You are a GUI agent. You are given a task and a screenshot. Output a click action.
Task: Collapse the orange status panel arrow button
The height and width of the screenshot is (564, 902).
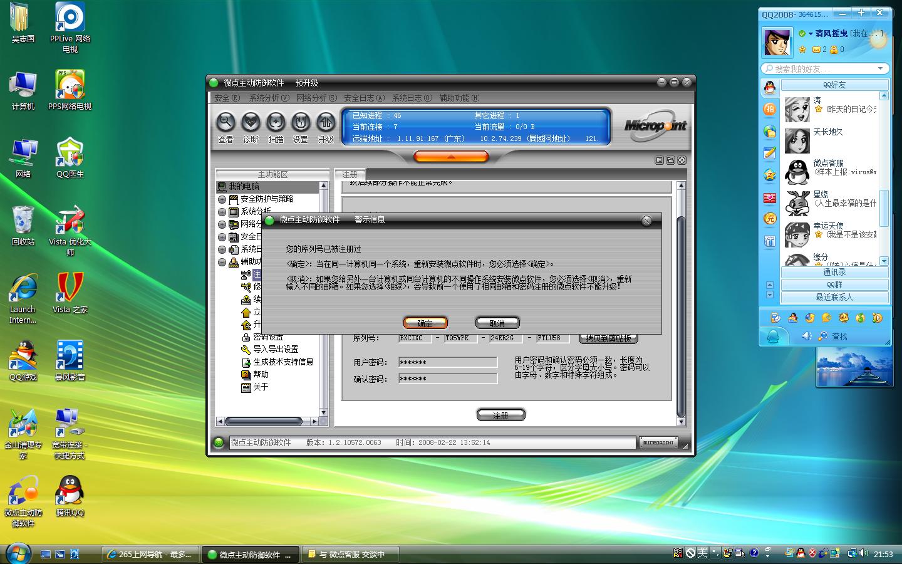point(451,157)
